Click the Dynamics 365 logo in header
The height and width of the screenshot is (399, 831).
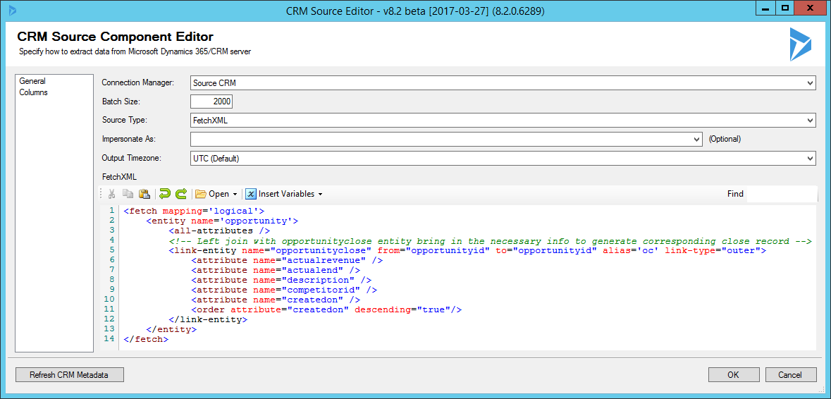800,44
